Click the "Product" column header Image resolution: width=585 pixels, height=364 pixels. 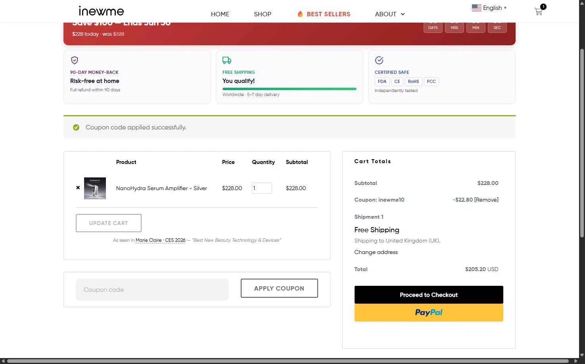[x=126, y=162]
